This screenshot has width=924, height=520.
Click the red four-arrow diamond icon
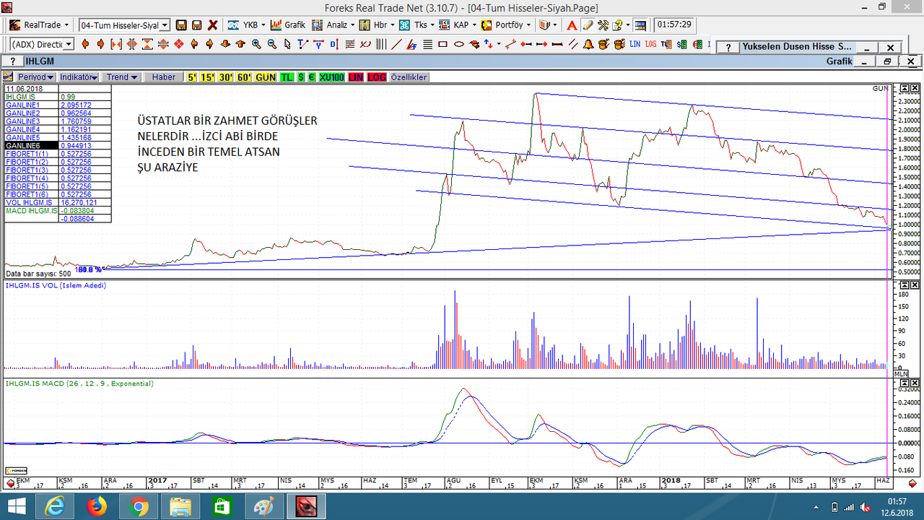point(178,44)
